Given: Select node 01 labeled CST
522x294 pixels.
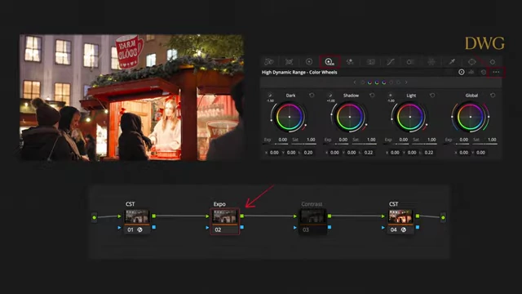Looking at the screenshot, I should pyautogui.click(x=137, y=221).
